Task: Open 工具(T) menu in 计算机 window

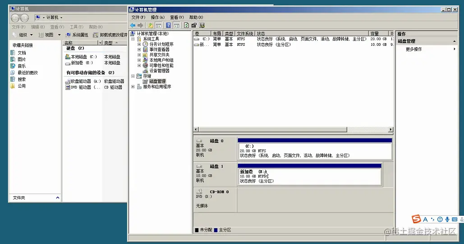Action: pos(77,27)
